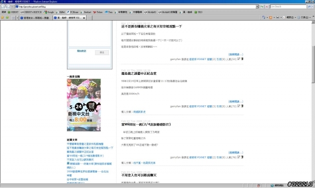315x188 pixels.
Task: Open the GERRY's SKETCH favorite link
Action: click(x=31, y=12)
